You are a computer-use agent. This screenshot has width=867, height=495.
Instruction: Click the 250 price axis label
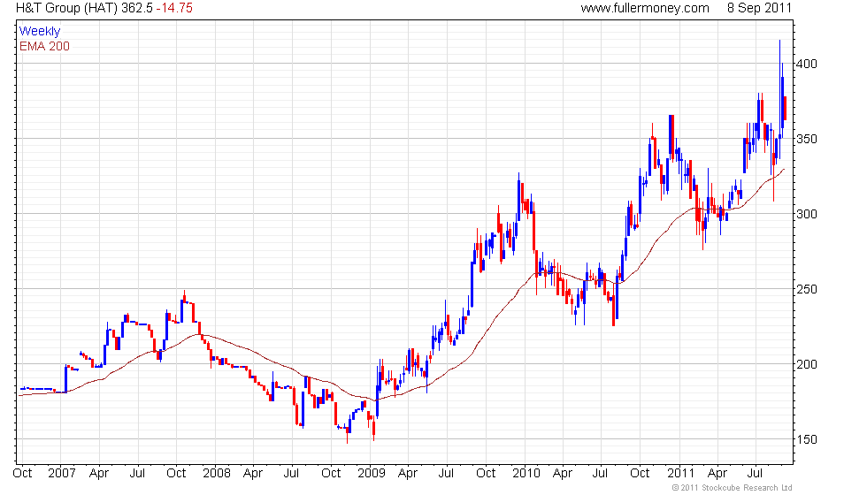pyautogui.click(x=806, y=290)
